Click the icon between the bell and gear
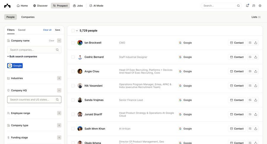The image size is (267, 144). click(254, 6)
